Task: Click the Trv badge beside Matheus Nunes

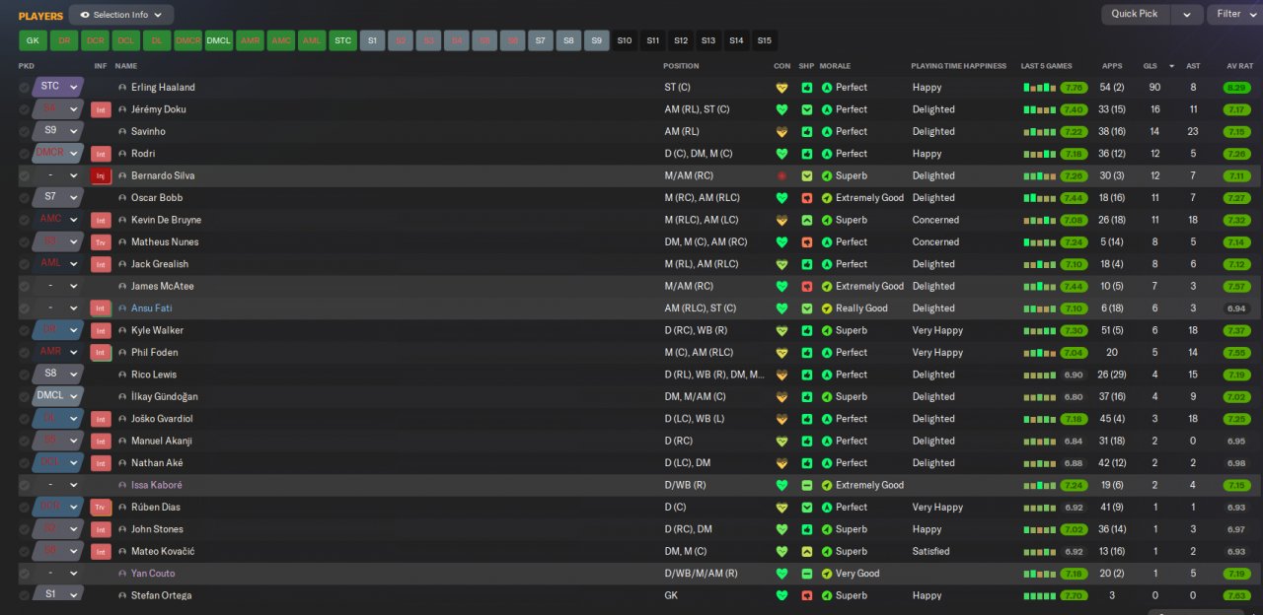Action: pyautogui.click(x=101, y=242)
